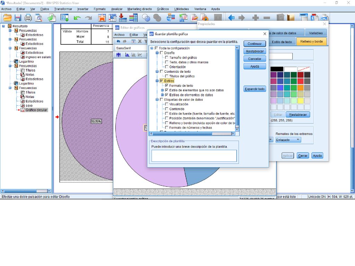Collapse Resultado root in outline pane
355x266 pixels.
click(3, 26)
